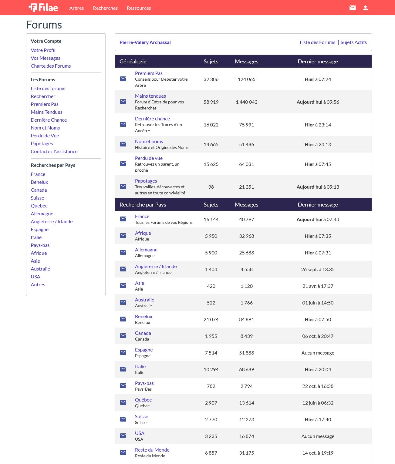Viewport: 395px width, 464px height.
Task: Open messages via the envelope icon in header
Action: 353,8
